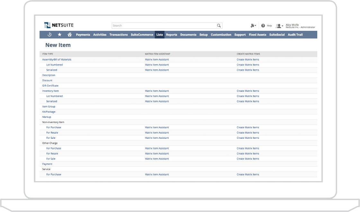Open the SuiteSocial menu
The height and width of the screenshot is (212, 360).
tap(277, 35)
